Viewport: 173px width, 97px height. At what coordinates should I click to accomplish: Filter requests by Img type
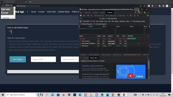click(97, 21)
